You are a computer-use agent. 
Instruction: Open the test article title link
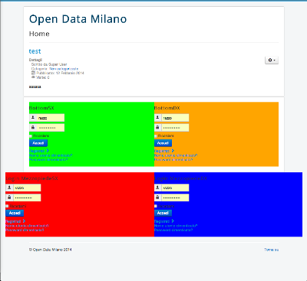coord(35,51)
